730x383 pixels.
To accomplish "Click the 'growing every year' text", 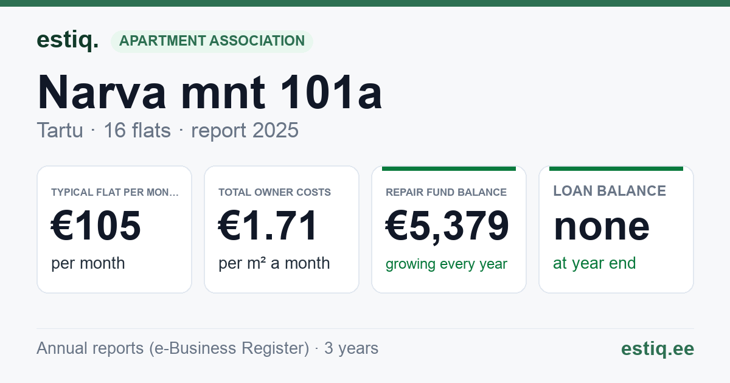I will [447, 264].
